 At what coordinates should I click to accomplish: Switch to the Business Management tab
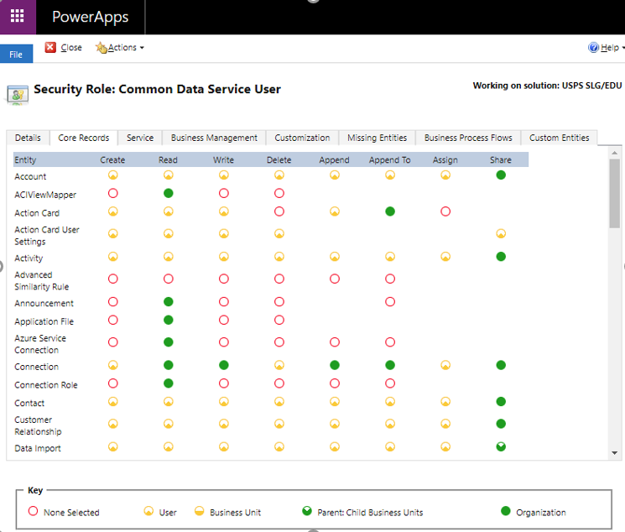pyautogui.click(x=214, y=138)
